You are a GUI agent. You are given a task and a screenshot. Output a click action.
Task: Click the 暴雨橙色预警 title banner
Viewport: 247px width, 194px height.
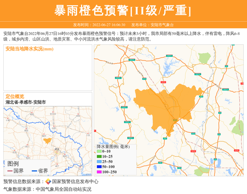tap(123, 10)
